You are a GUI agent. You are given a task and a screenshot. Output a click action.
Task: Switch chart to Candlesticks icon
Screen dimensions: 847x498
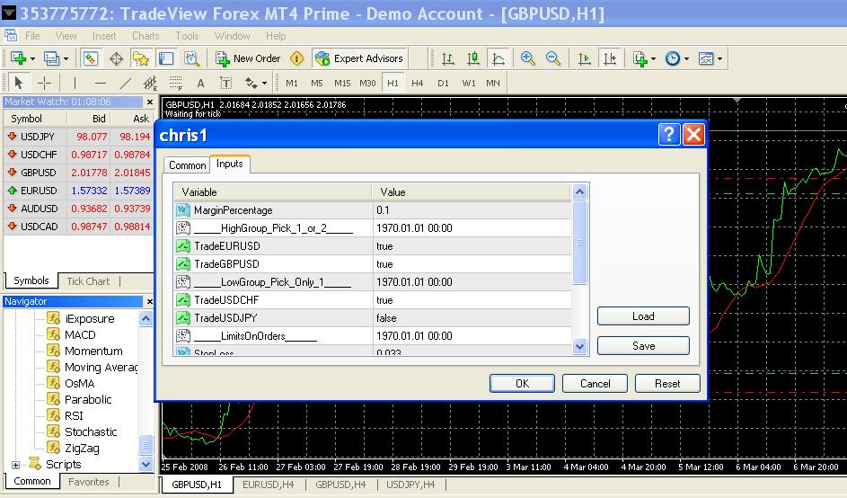[x=472, y=58]
